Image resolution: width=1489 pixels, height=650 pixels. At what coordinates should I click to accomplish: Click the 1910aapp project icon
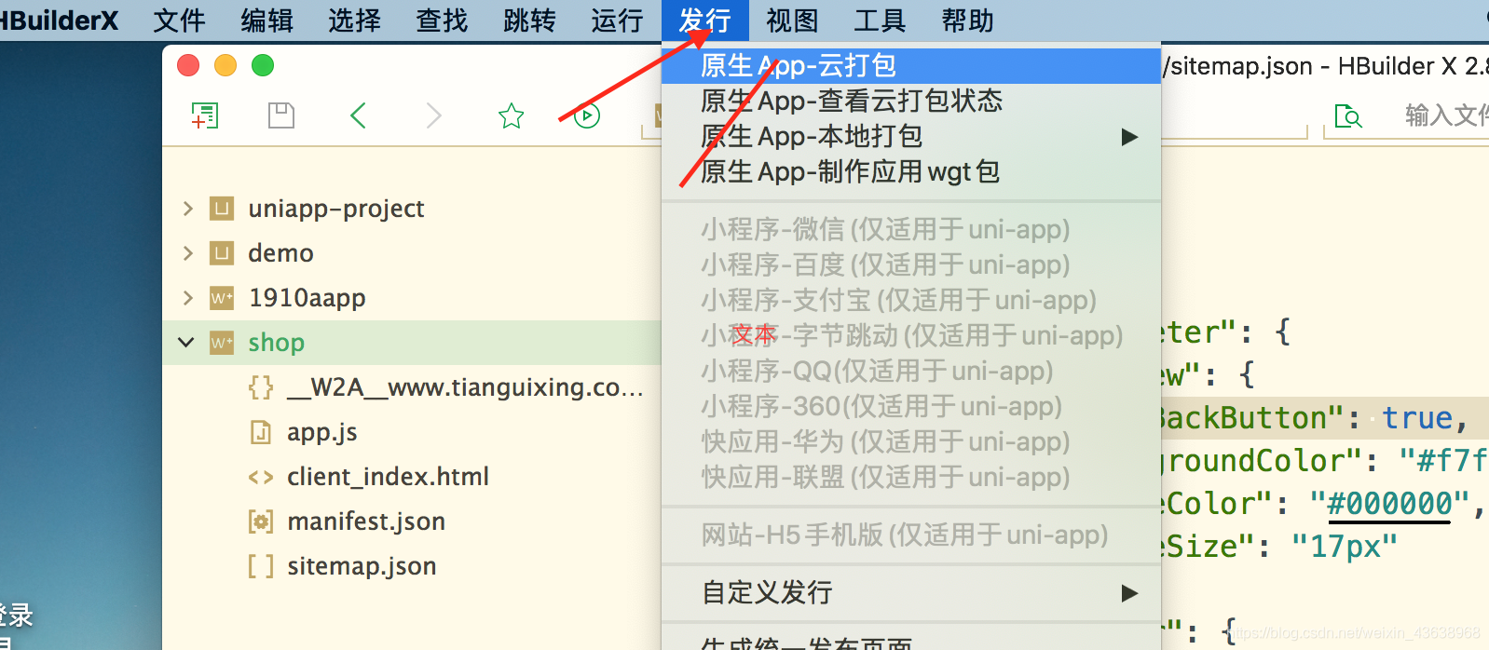point(221,297)
